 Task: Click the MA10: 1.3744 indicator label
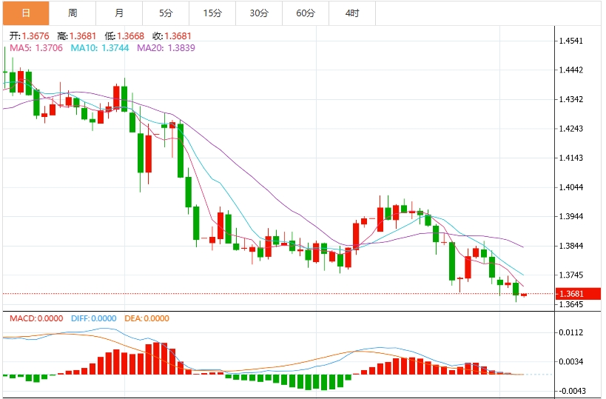tap(100, 48)
